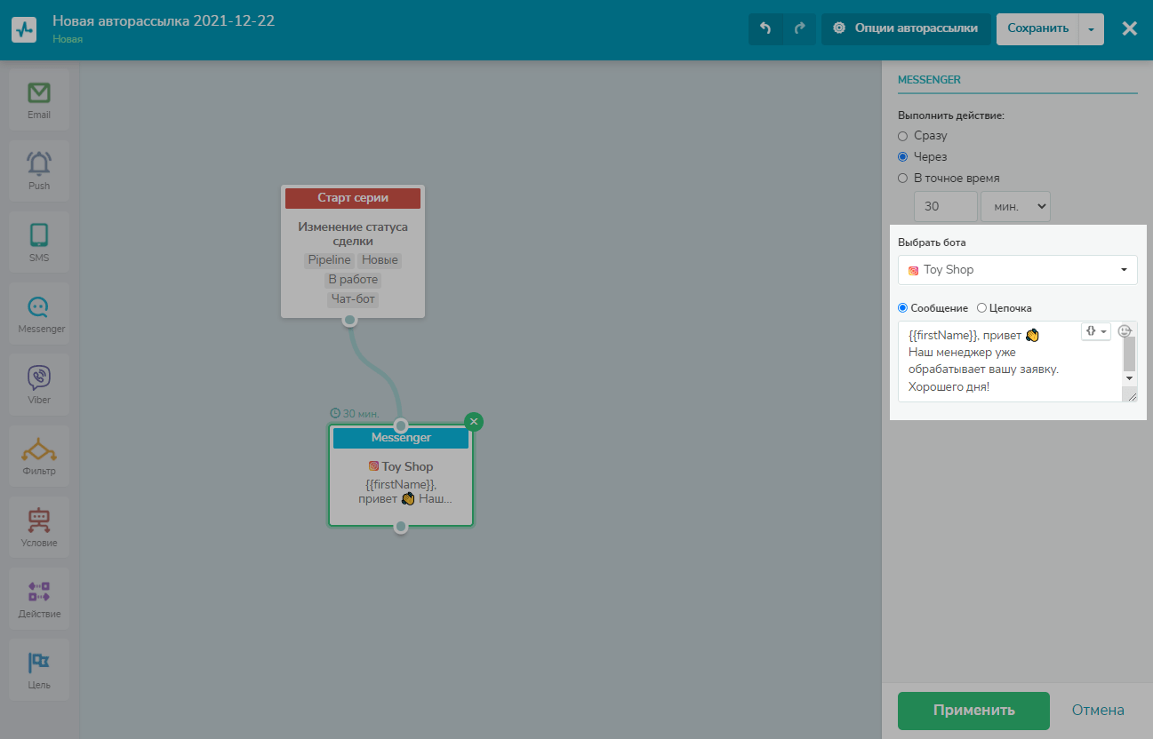The height and width of the screenshot is (739, 1153).
Task: Click the Отмена link
Action: [x=1097, y=711]
